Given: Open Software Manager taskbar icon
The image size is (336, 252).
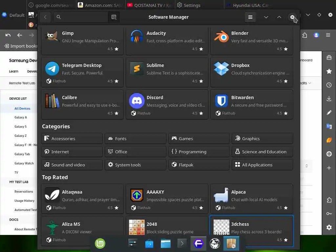Looking at the screenshot, I should tap(231, 243).
